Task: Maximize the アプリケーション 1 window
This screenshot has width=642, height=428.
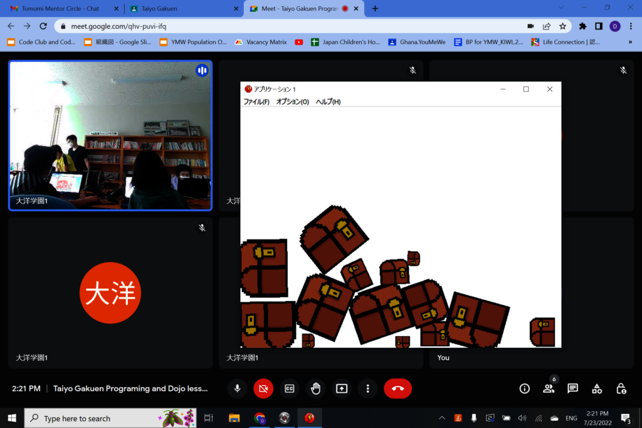Action: click(526, 89)
